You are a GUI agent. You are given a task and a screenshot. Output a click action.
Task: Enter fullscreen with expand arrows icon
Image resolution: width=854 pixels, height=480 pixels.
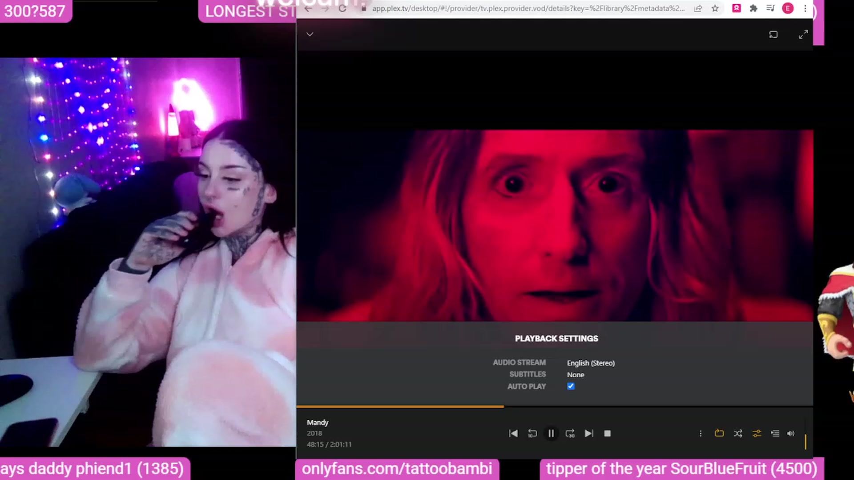pos(803,35)
